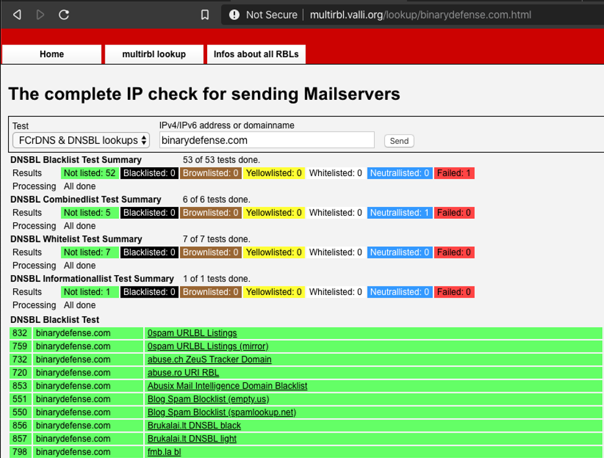The height and width of the screenshot is (458, 604).
Task: Open the 0spam URLBL Listings link
Action: pos(192,333)
